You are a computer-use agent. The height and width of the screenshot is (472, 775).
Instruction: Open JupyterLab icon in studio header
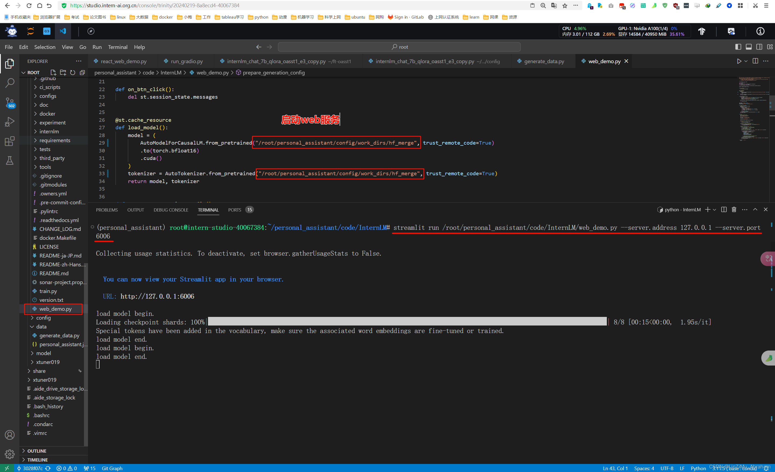(x=30, y=31)
